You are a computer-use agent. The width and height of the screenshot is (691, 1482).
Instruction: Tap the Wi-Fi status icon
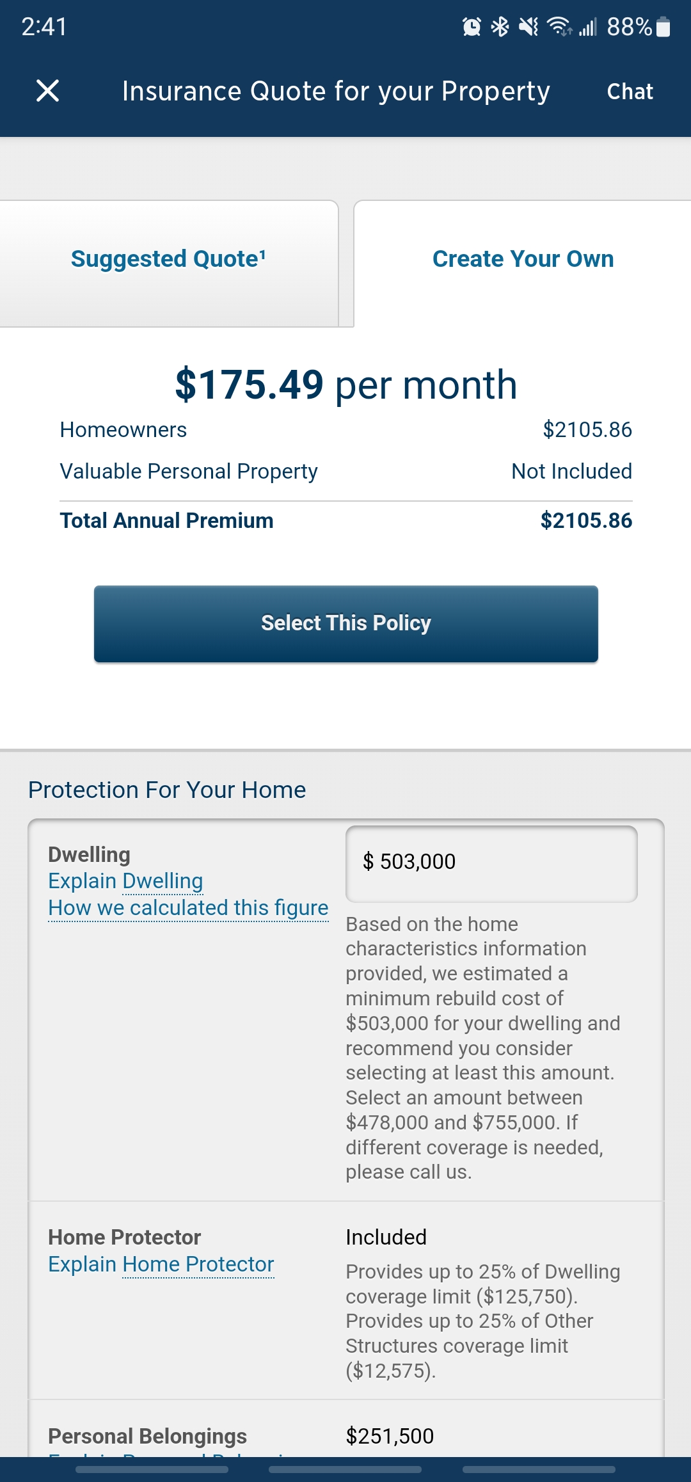[x=559, y=27]
